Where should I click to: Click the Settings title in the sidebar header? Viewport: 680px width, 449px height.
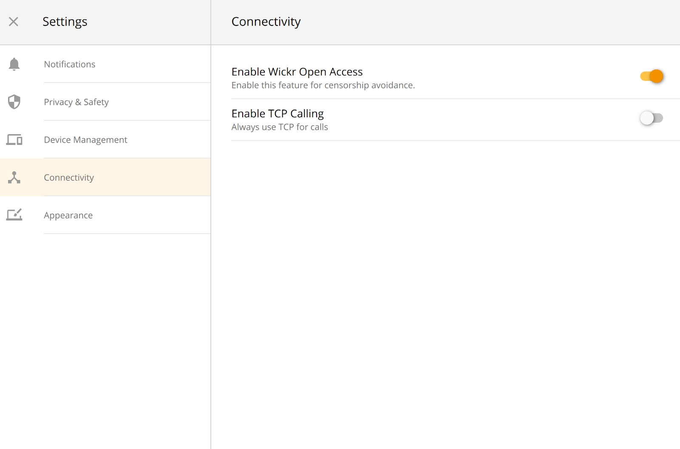pos(65,22)
